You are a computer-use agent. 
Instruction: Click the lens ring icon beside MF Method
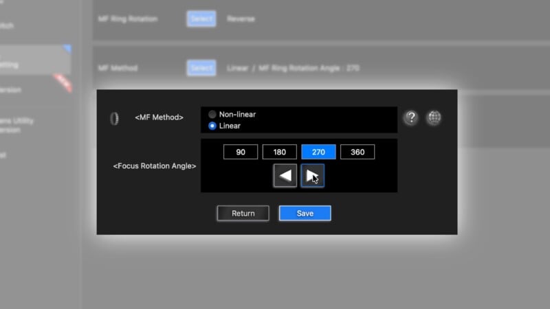pyautogui.click(x=114, y=118)
